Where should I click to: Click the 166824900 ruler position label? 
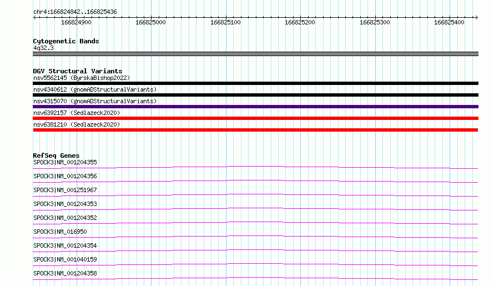point(76,22)
